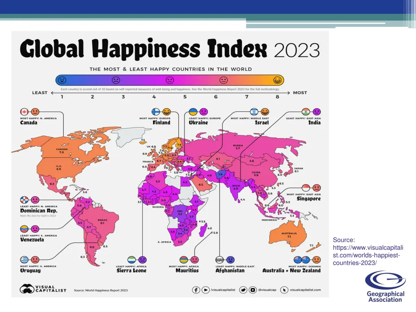
Task: Click the Israel flag icon
Action: click(255, 112)
